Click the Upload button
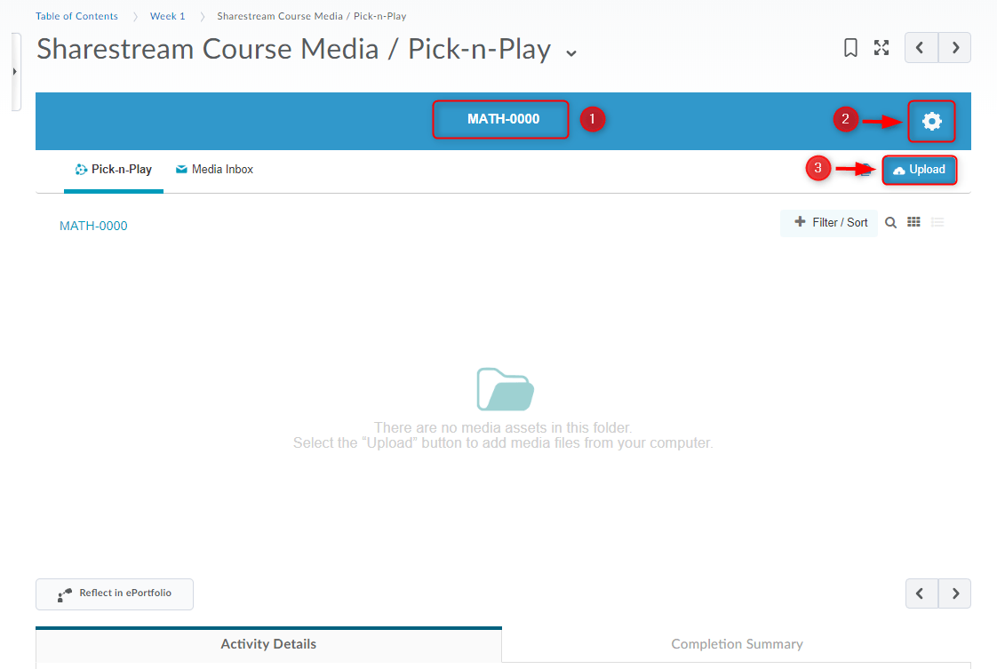Image resolution: width=997 pixels, height=669 pixels. 920,170
